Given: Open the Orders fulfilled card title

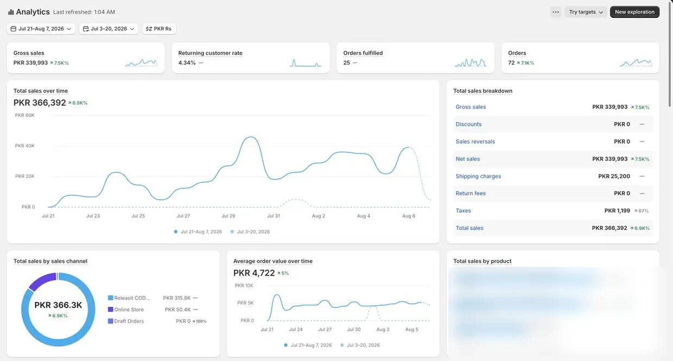Looking at the screenshot, I should click(363, 53).
